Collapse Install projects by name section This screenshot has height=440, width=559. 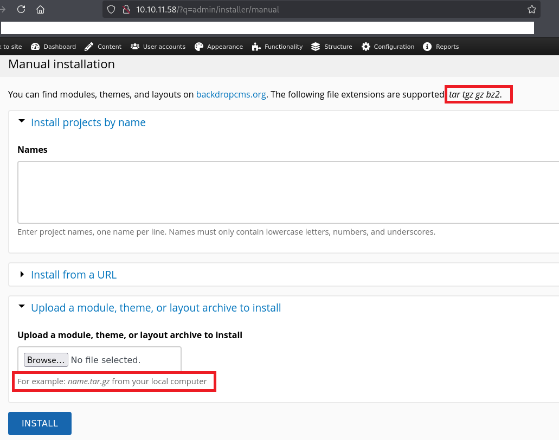(x=88, y=122)
